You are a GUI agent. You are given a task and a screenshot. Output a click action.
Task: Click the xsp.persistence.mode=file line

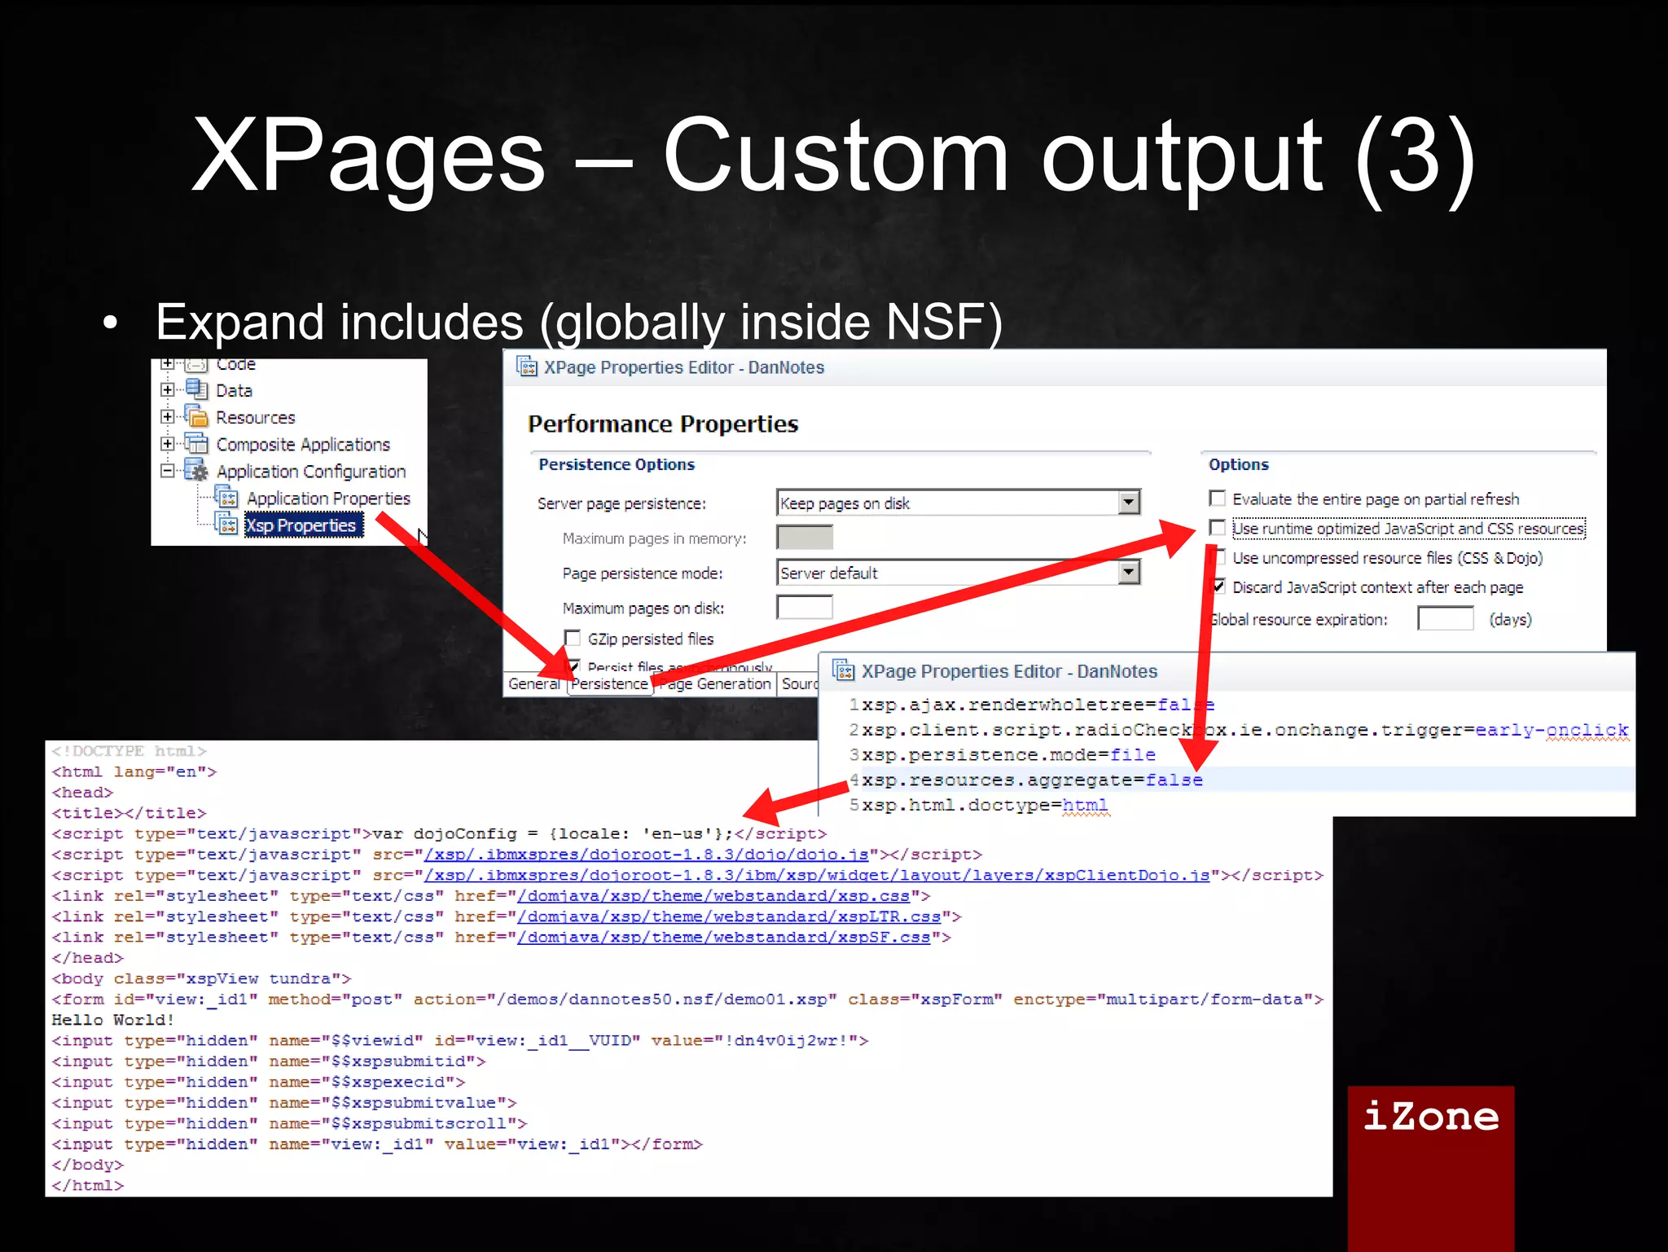(1008, 754)
